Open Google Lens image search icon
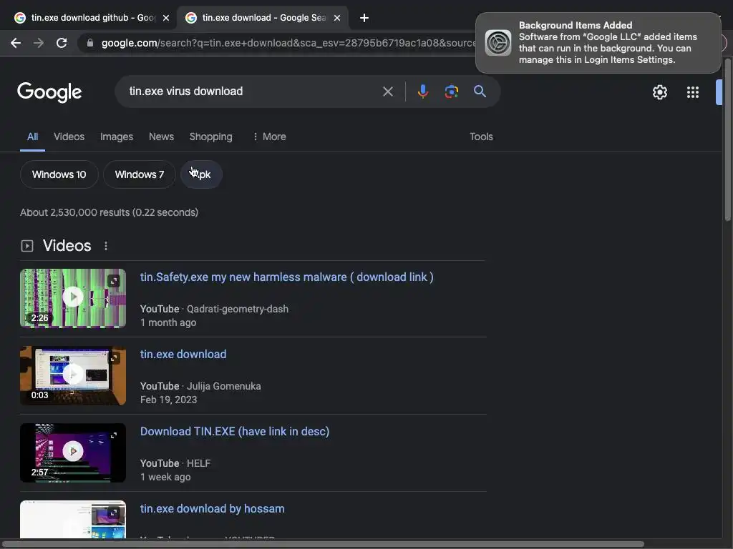Image resolution: width=733 pixels, height=549 pixels. coord(451,91)
